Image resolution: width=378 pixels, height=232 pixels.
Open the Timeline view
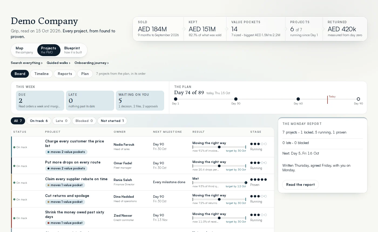coord(41,74)
